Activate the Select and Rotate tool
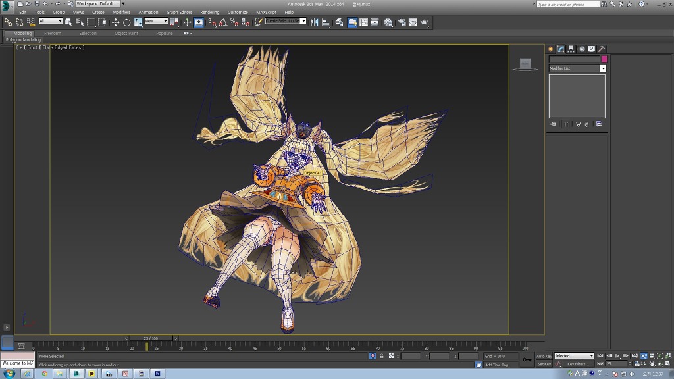 tap(127, 22)
